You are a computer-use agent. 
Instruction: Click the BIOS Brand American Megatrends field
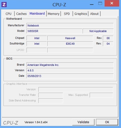70,65
